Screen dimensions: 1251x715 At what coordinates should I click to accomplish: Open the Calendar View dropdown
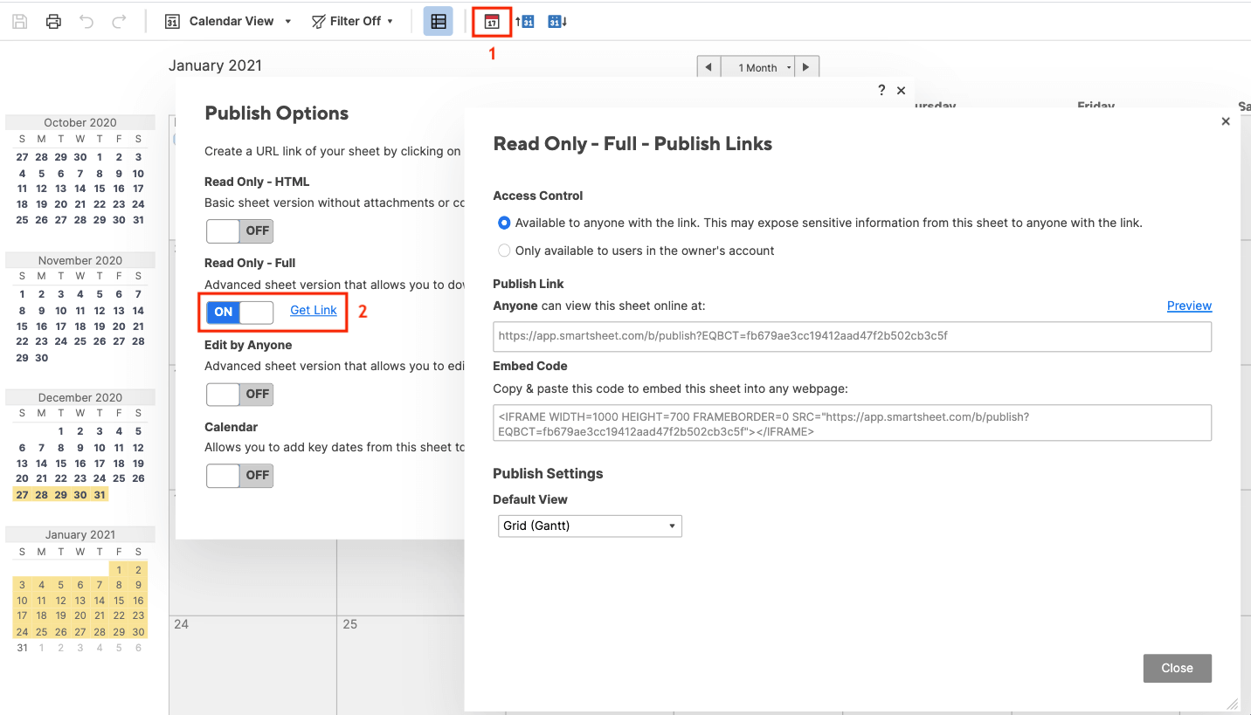click(x=229, y=22)
